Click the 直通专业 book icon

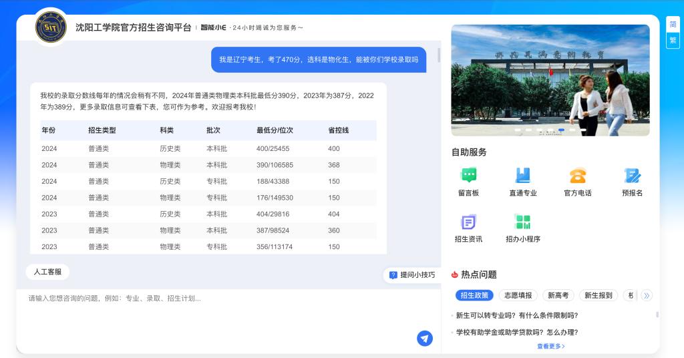click(x=522, y=176)
